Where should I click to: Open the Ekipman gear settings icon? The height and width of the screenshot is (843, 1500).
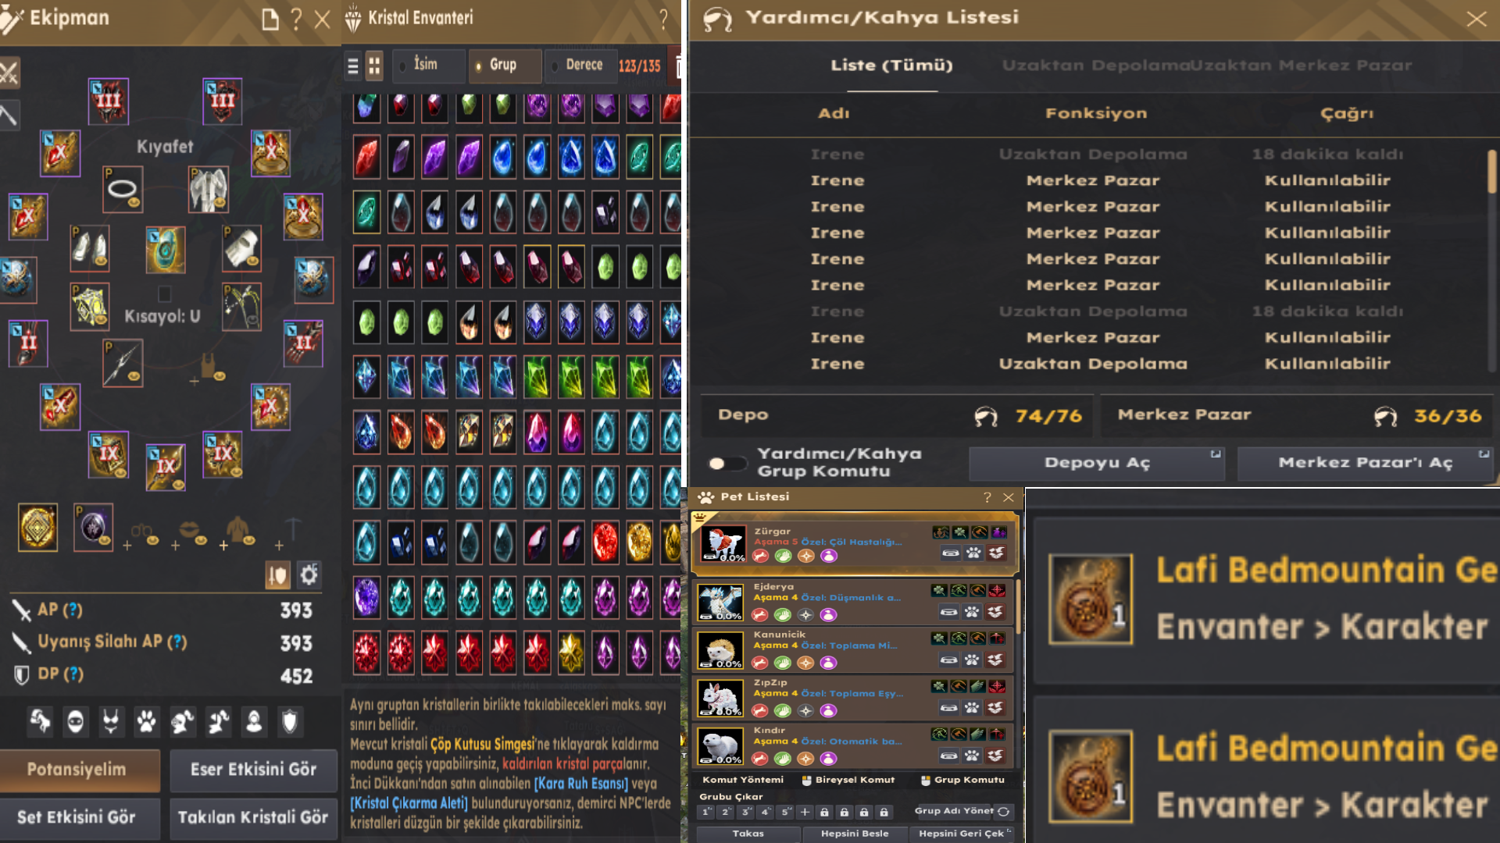click(x=309, y=575)
